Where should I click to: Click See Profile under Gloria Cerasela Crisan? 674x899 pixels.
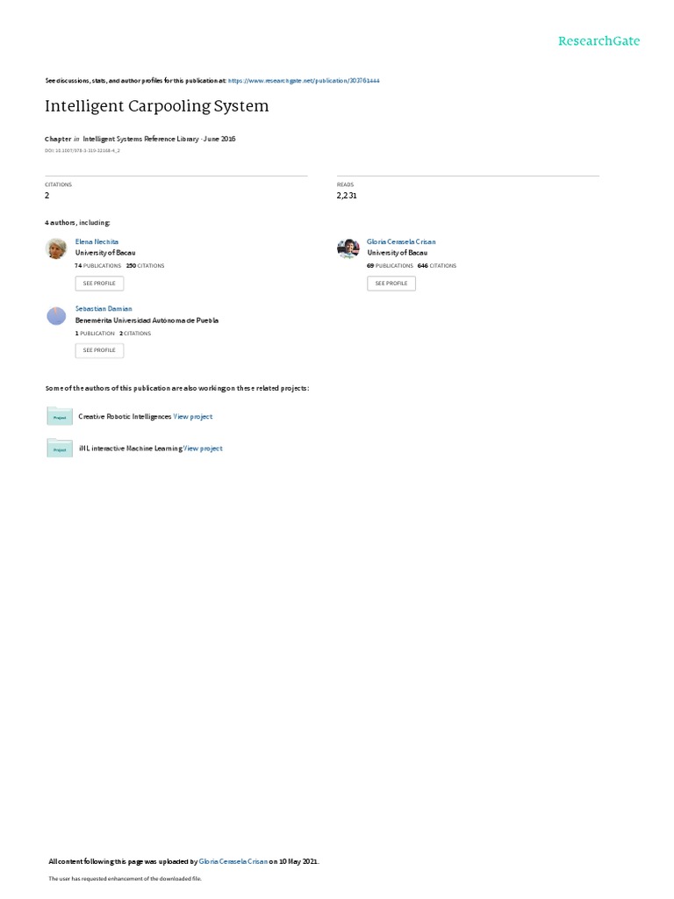(x=391, y=284)
